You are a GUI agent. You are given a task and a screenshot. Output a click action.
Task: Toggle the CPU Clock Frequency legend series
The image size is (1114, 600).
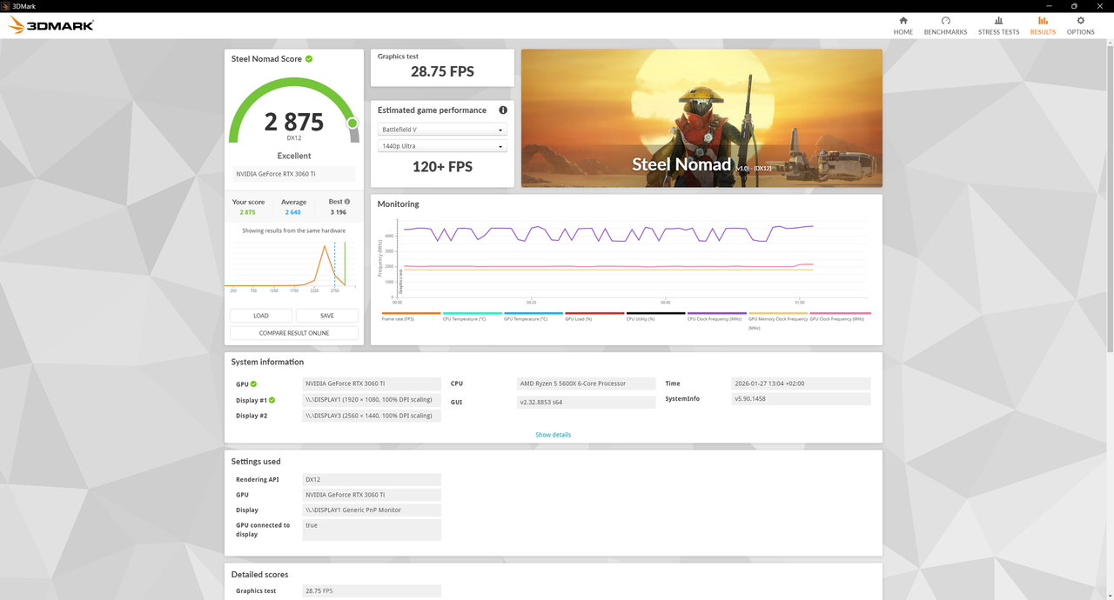point(717,317)
